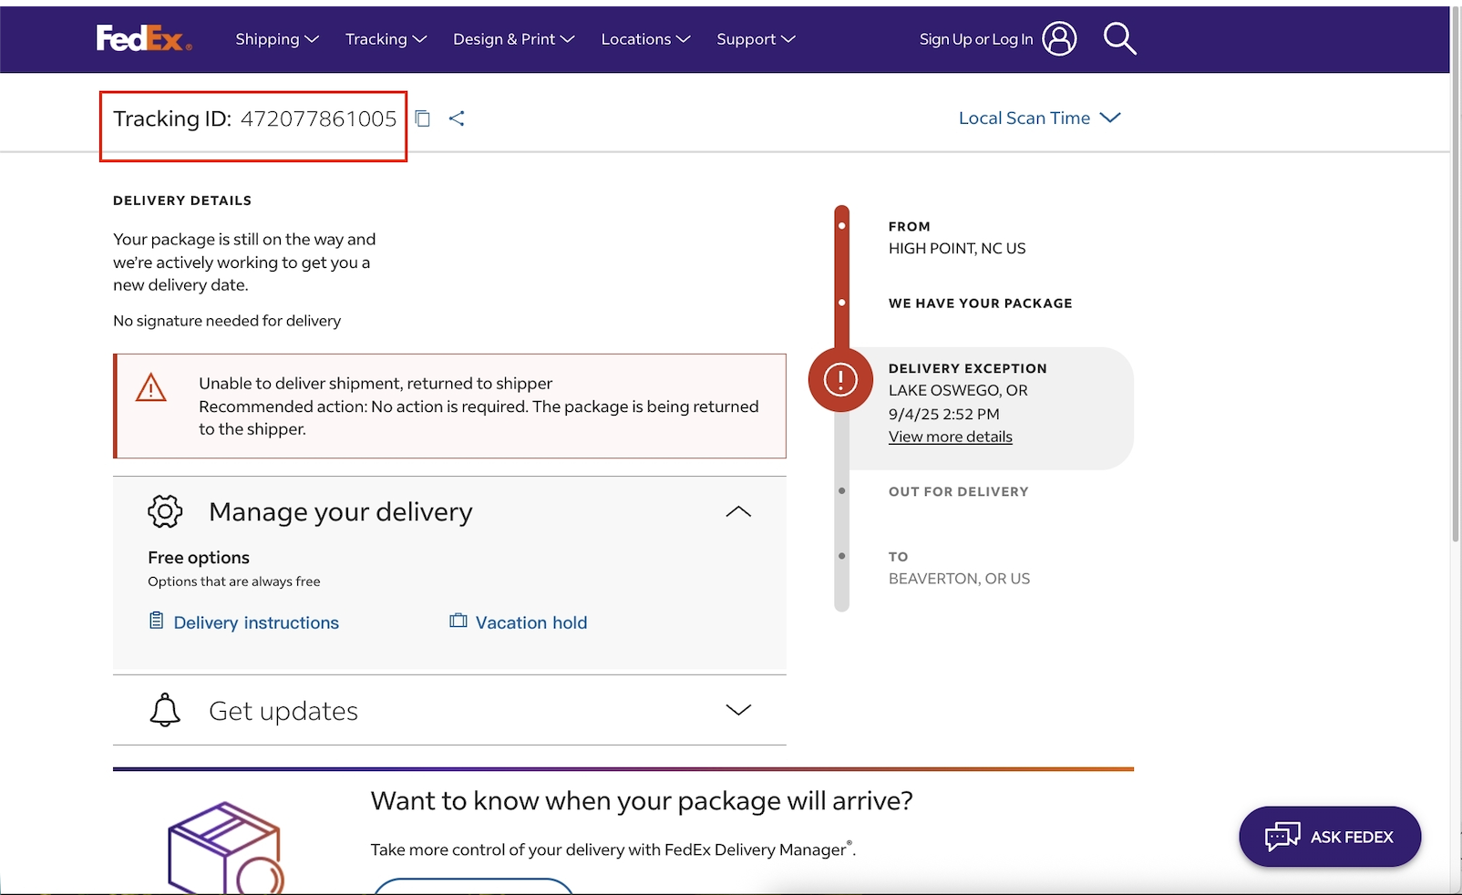Open the Tracking menu
The height and width of the screenshot is (895, 1462).
point(386,39)
